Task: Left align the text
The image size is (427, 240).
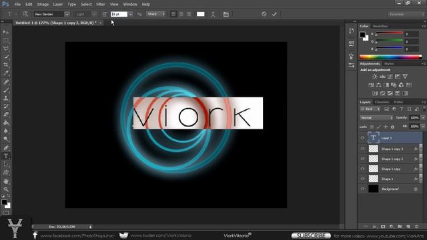Action: pyautogui.click(x=173, y=14)
